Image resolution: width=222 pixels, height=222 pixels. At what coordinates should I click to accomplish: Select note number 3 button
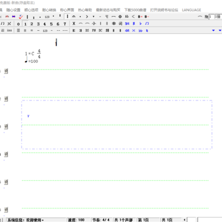pyautogui.click(x=38, y=24)
